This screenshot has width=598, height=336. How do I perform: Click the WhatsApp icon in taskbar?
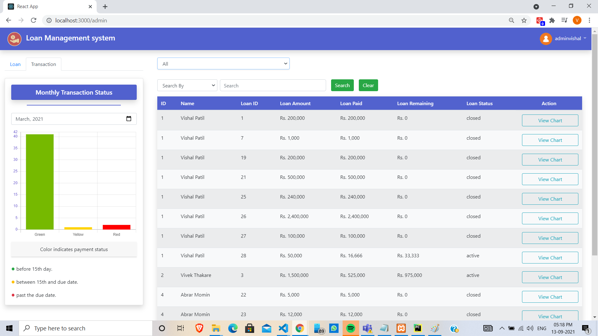pos(334,328)
